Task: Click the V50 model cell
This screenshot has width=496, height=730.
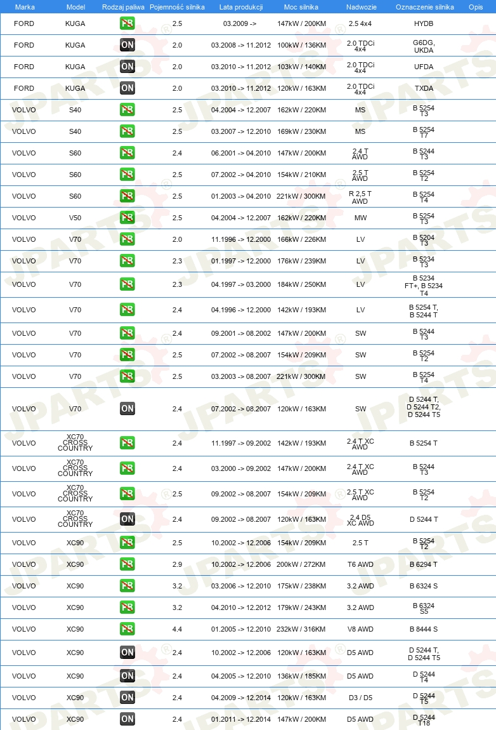Action: point(75,218)
